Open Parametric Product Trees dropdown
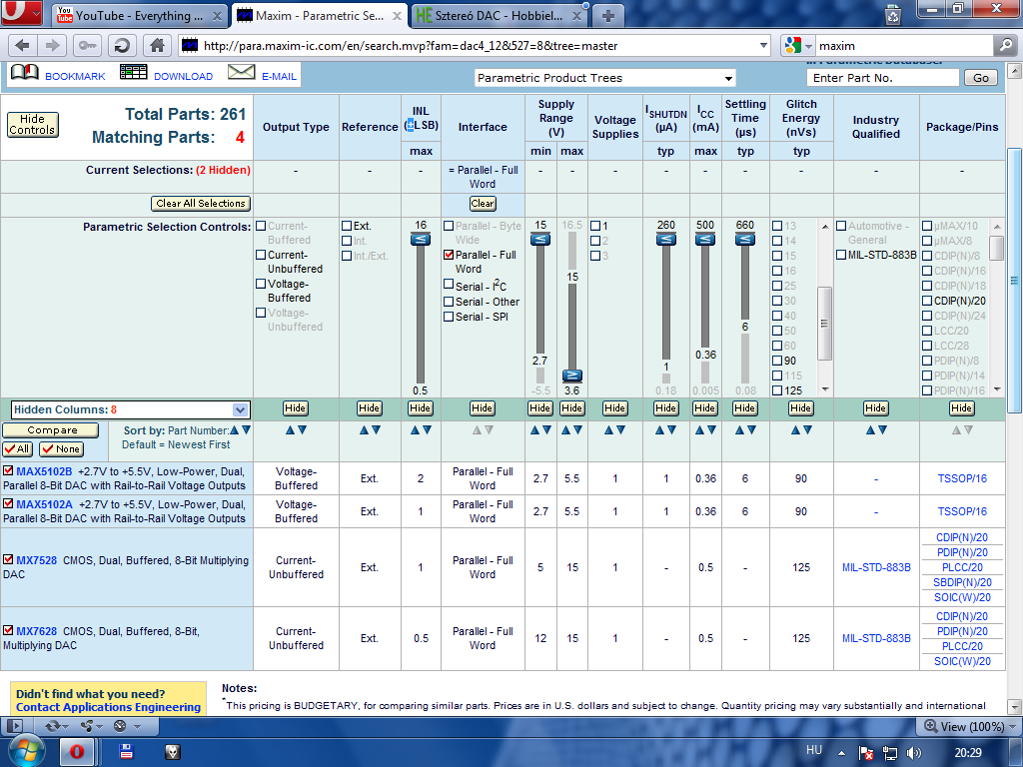This screenshot has width=1023, height=767. coord(604,78)
